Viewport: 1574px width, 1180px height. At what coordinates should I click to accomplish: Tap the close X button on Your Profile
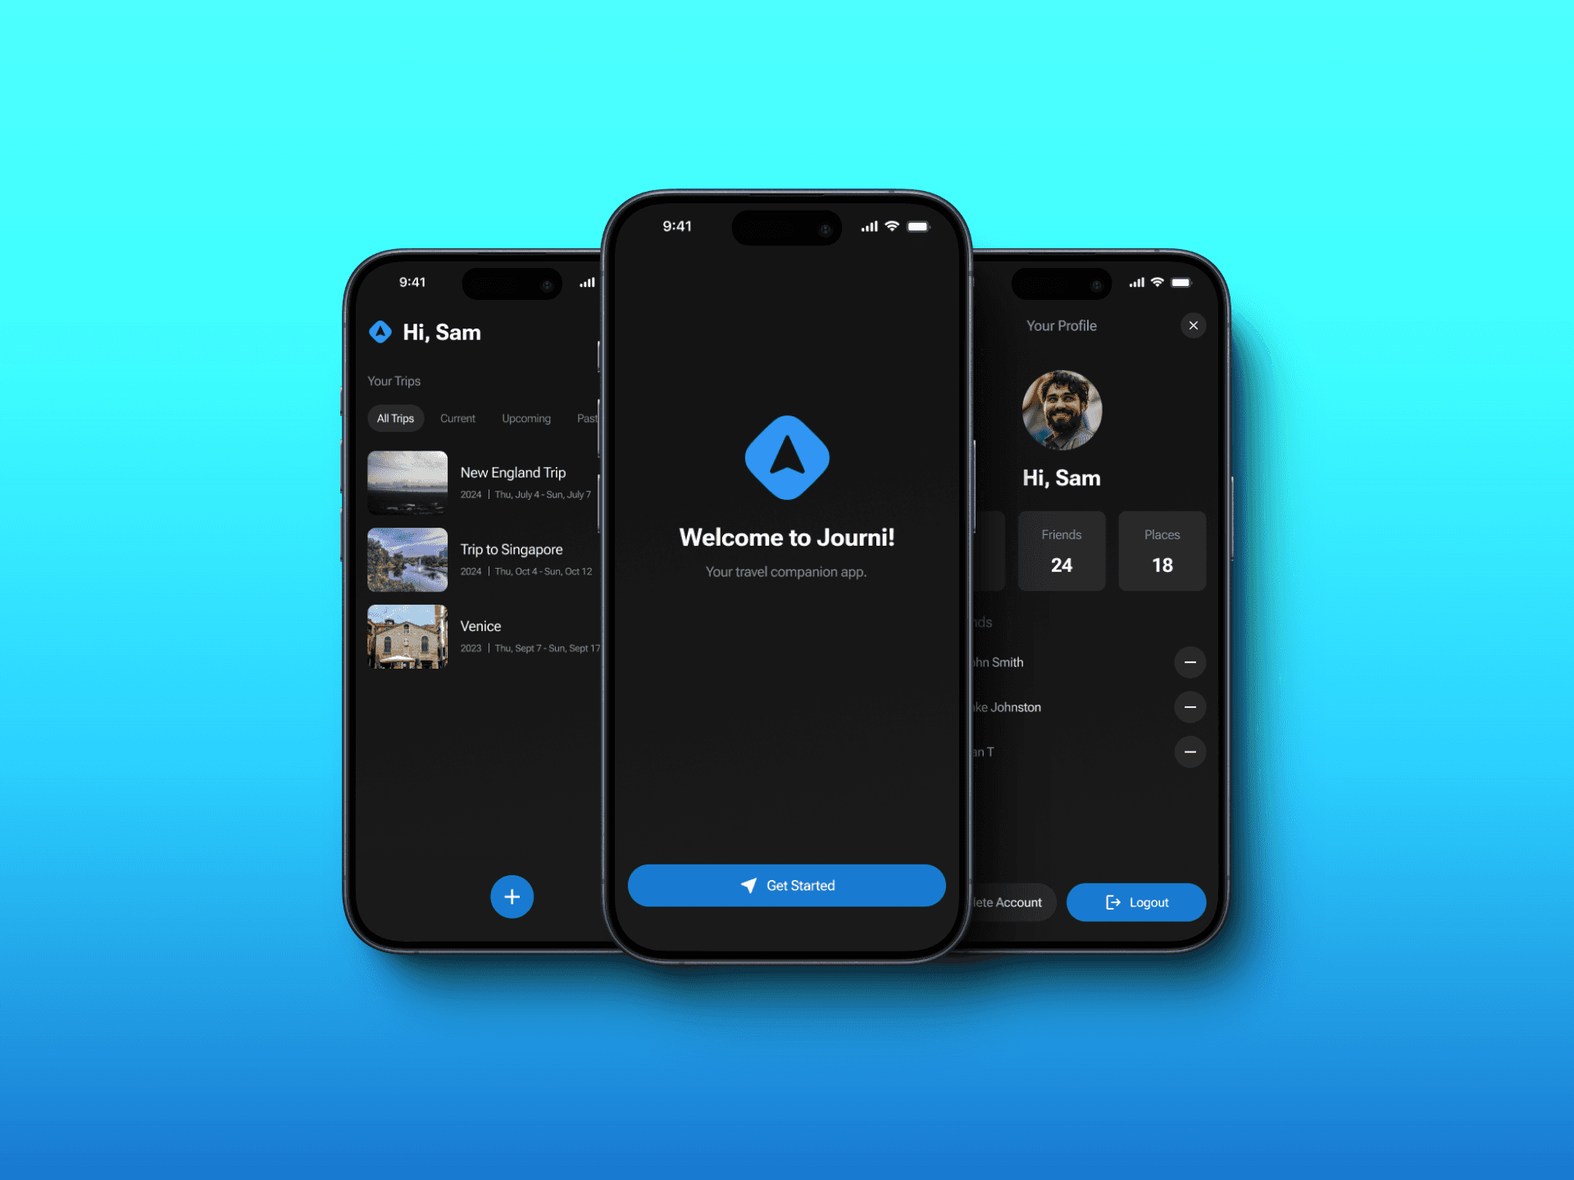(1191, 324)
